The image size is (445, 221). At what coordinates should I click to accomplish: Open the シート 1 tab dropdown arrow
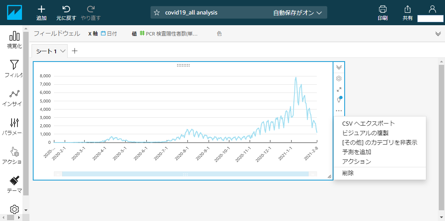[x=63, y=51]
